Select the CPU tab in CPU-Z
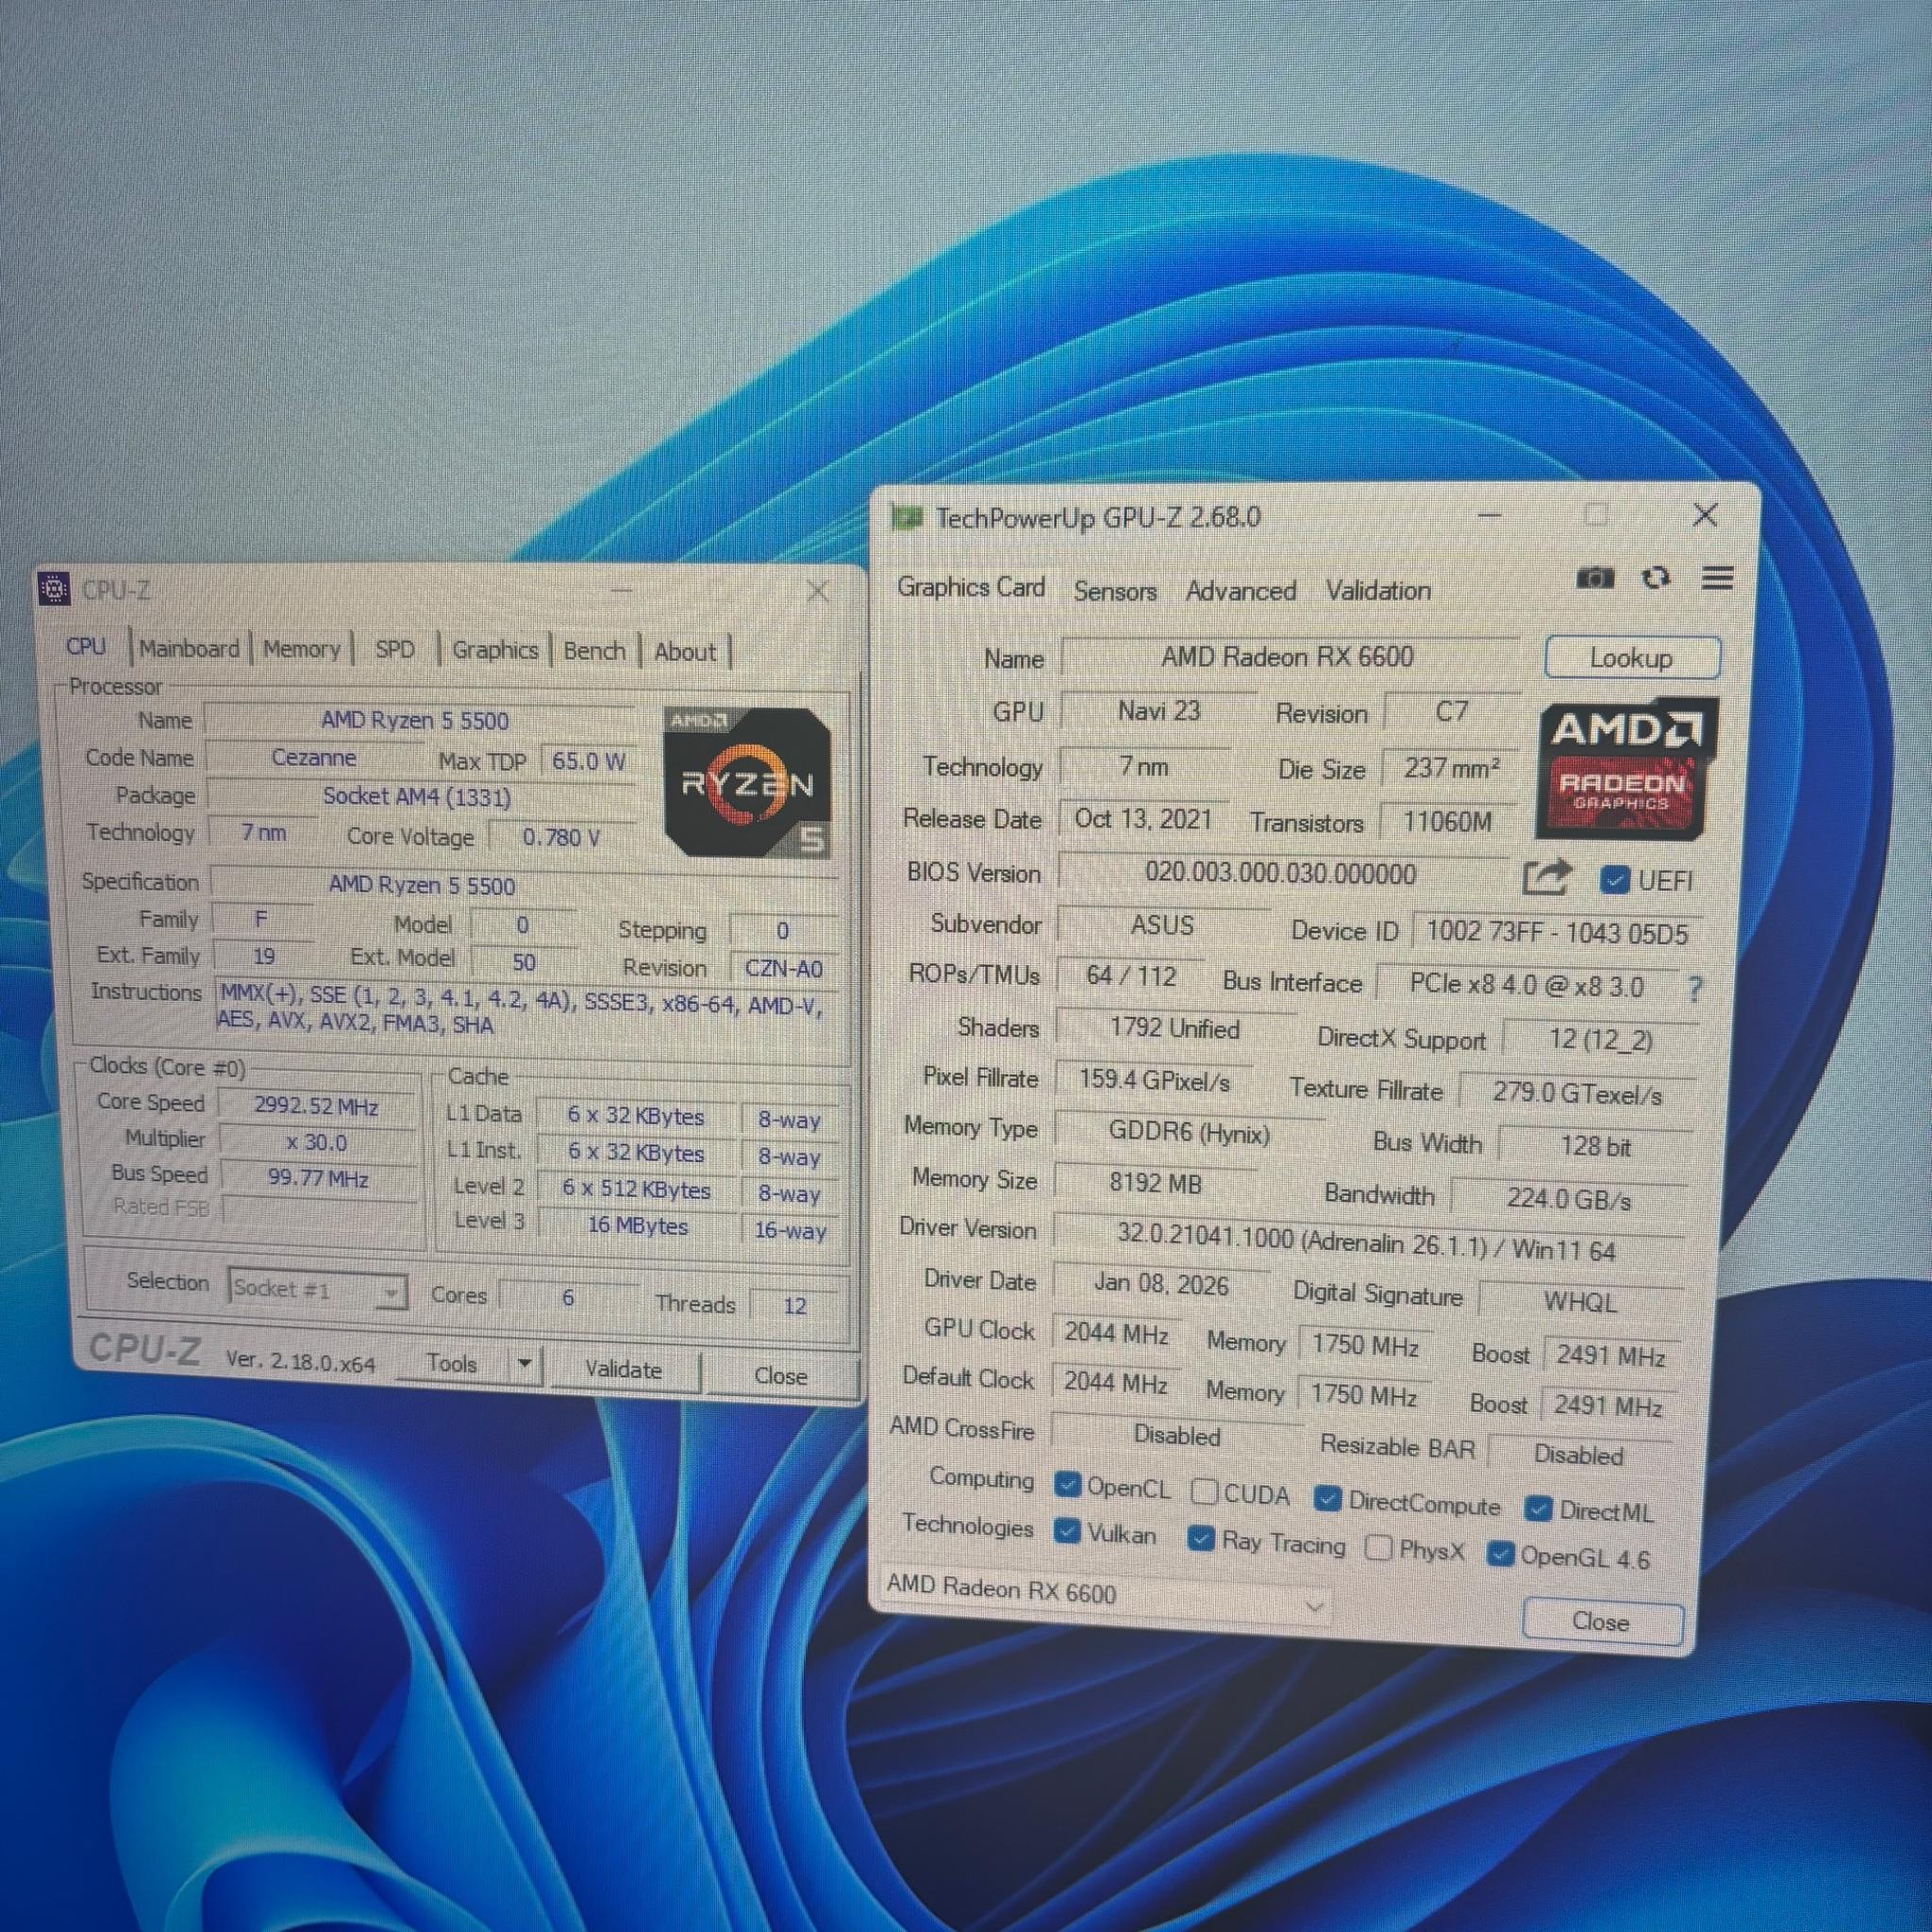 coord(86,646)
